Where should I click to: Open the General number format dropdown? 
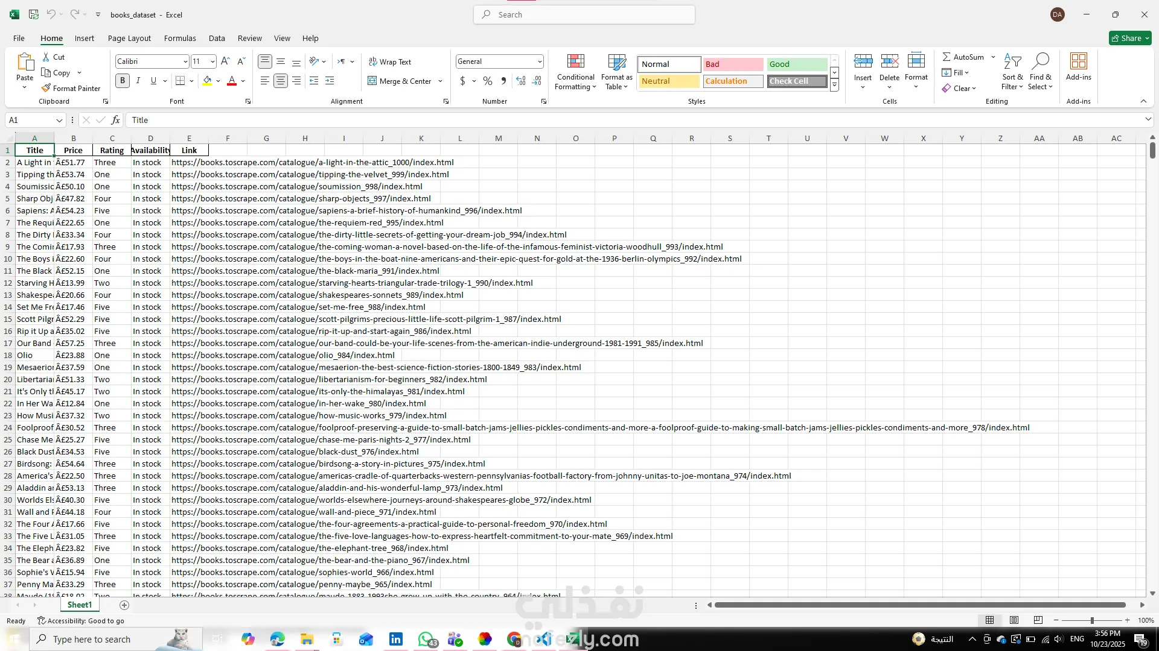pos(539,61)
